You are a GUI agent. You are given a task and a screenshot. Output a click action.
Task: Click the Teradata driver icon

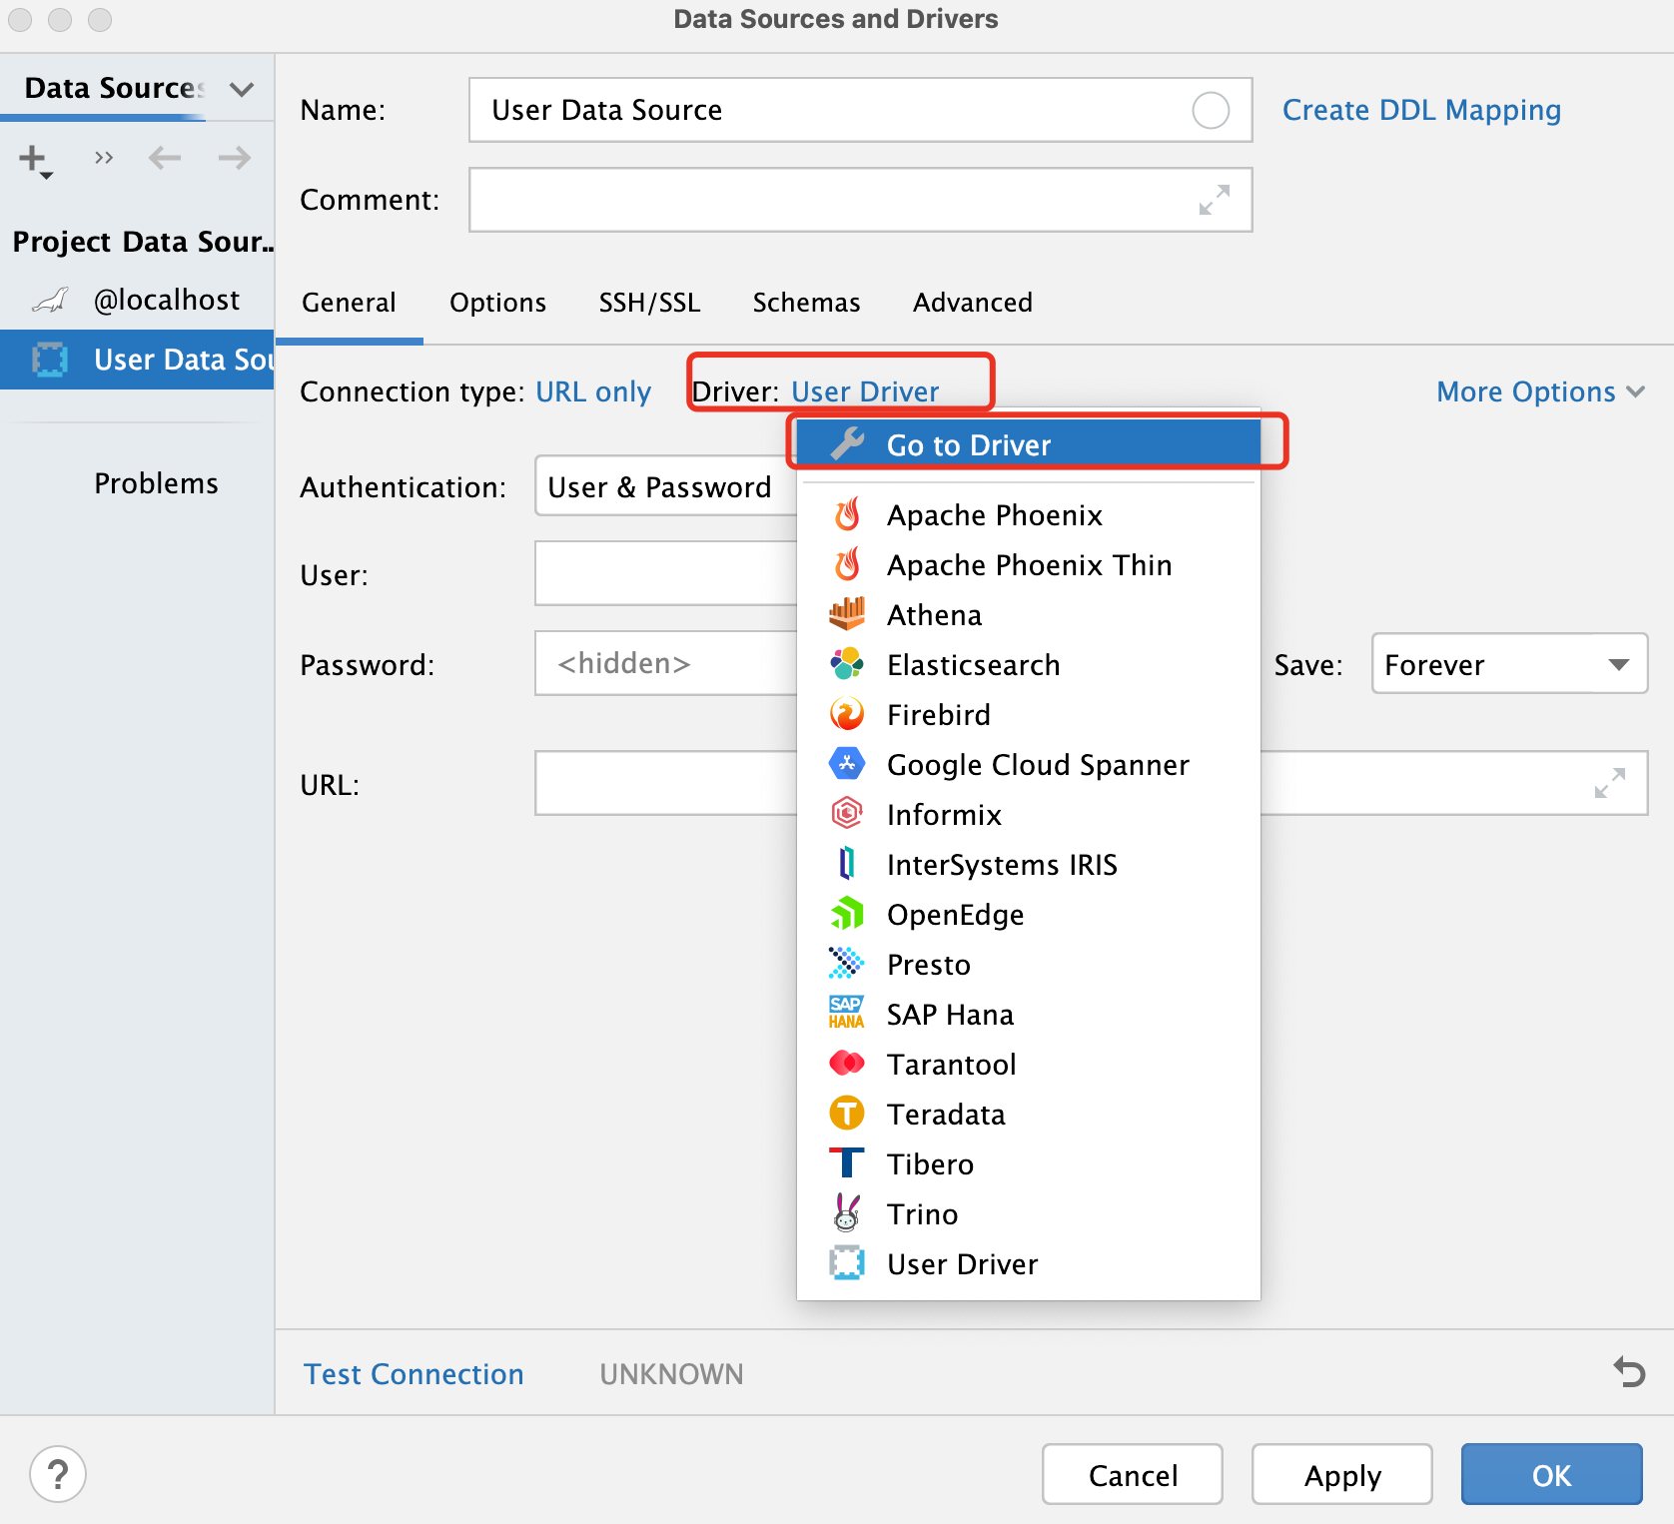pyautogui.click(x=847, y=1114)
